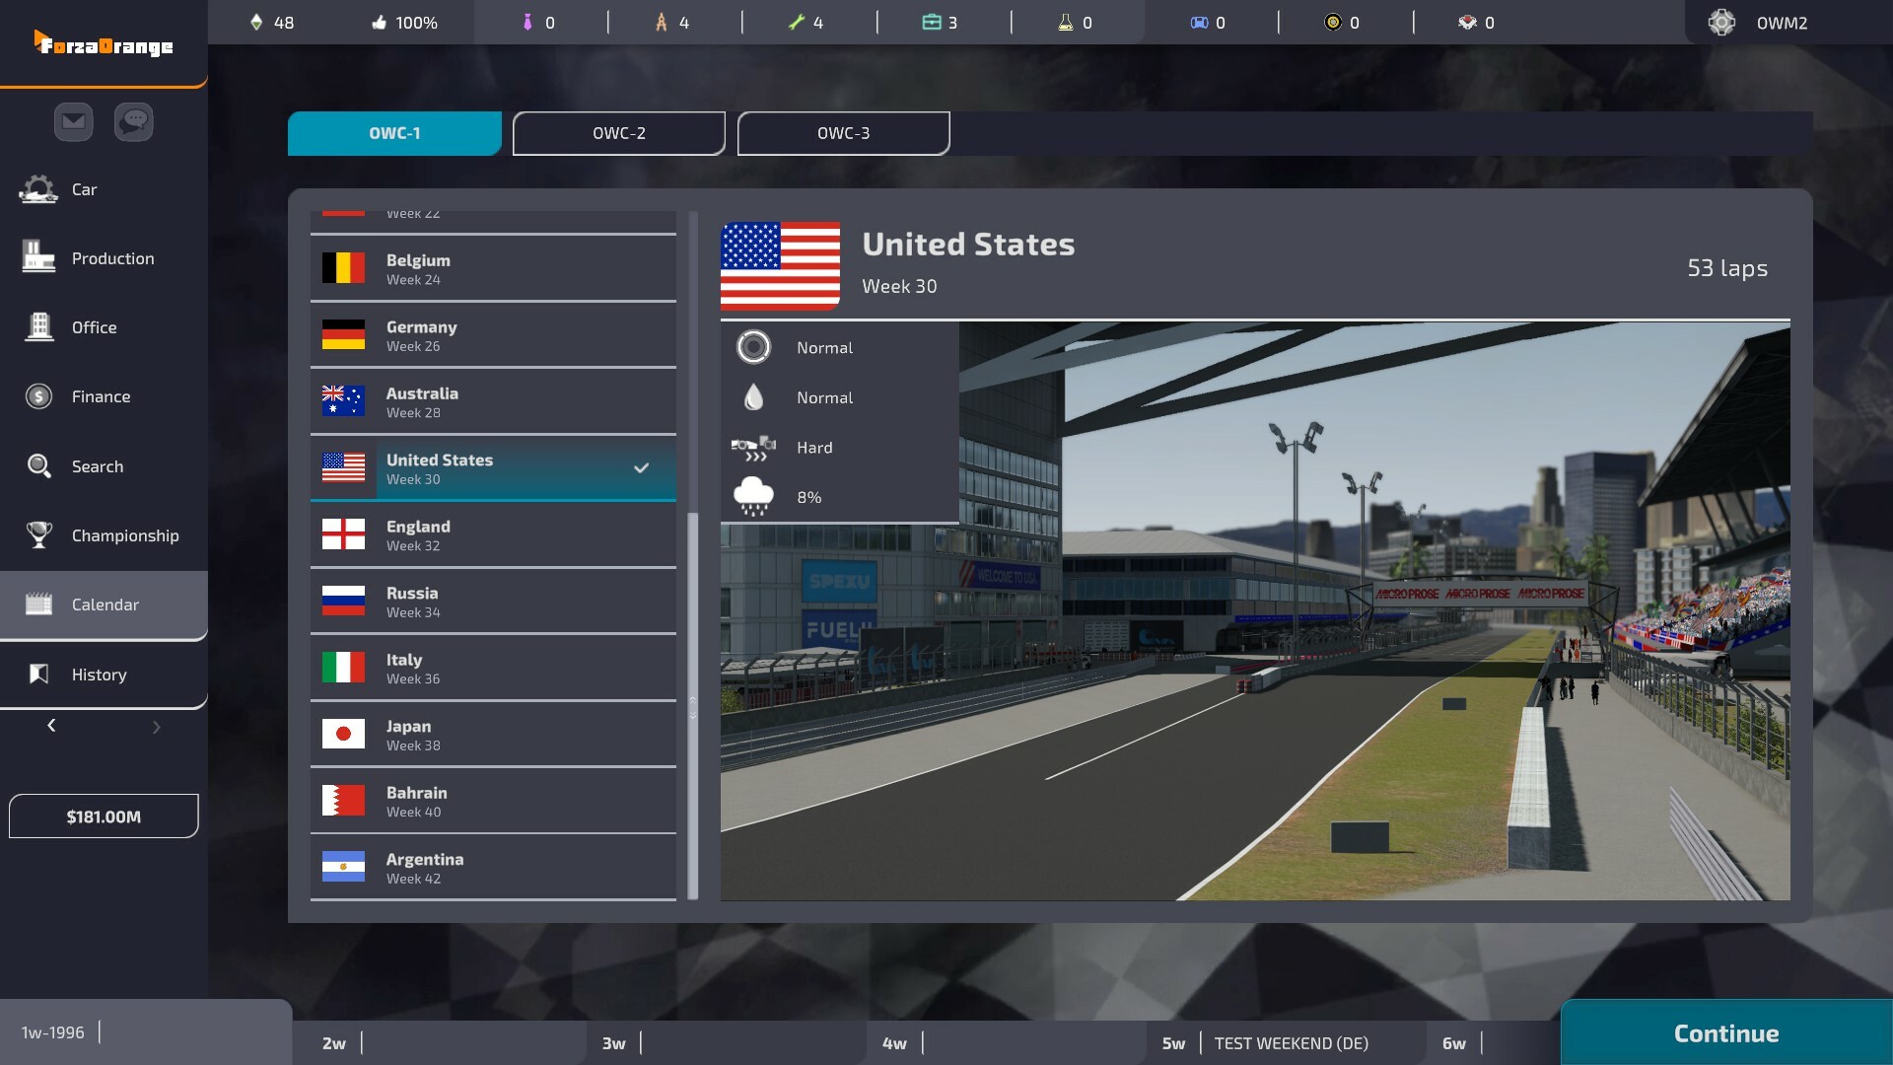This screenshot has width=1893, height=1065.
Task: Switch to the OWC-2 tab
Action: click(619, 133)
